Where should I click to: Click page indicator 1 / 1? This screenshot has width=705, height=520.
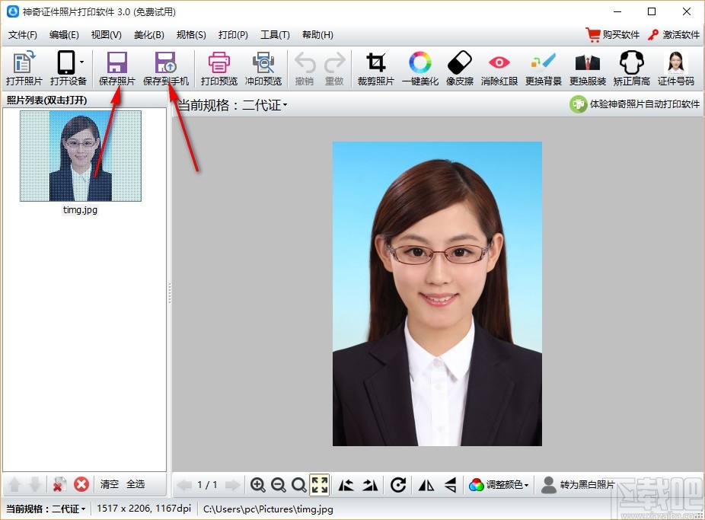coord(207,485)
